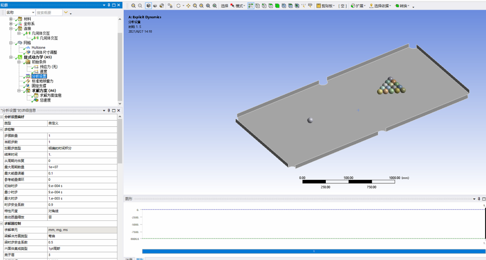
Task: Toggle auto-hide pin on the 轮廓 panel
Action: (x=109, y=5)
